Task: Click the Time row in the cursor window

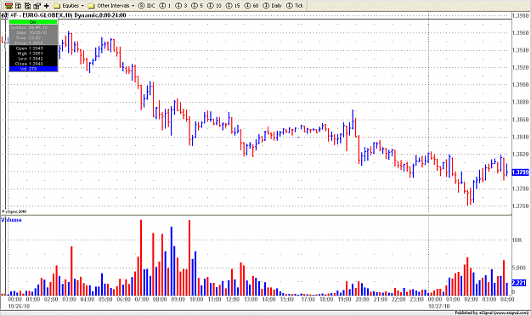Action: [x=33, y=37]
